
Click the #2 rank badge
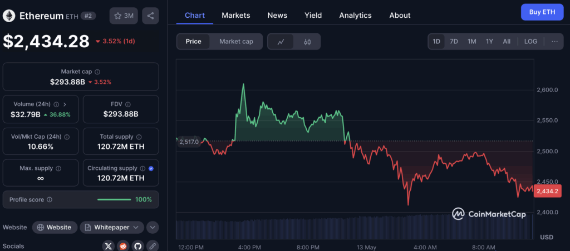point(88,16)
